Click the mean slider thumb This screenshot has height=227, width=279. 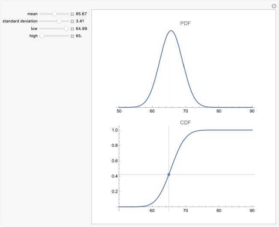point(54,14)
